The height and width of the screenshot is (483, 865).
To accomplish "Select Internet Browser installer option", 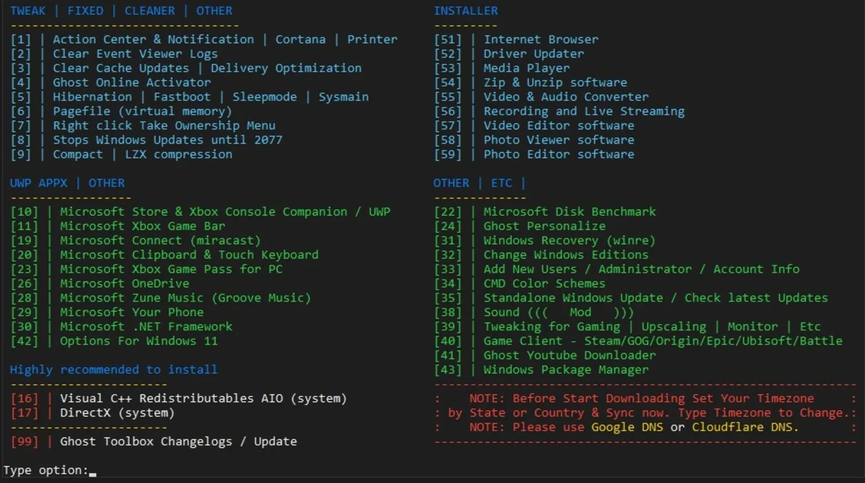I will 516,39.
